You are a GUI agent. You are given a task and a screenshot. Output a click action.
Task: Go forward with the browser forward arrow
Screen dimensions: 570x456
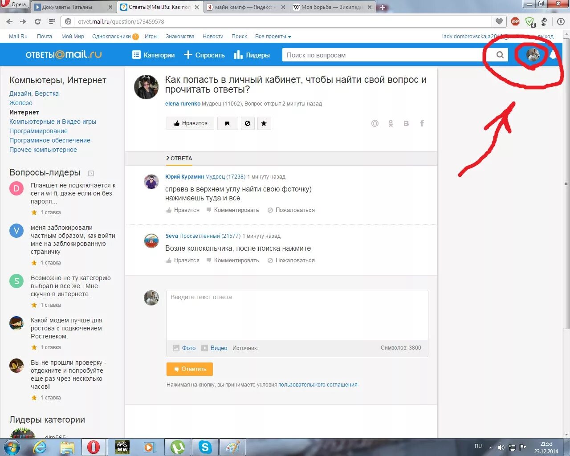pyautogui.click(x=23, y=21)
